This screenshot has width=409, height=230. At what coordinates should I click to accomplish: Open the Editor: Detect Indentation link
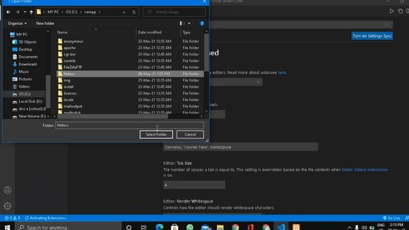(364, 170)
